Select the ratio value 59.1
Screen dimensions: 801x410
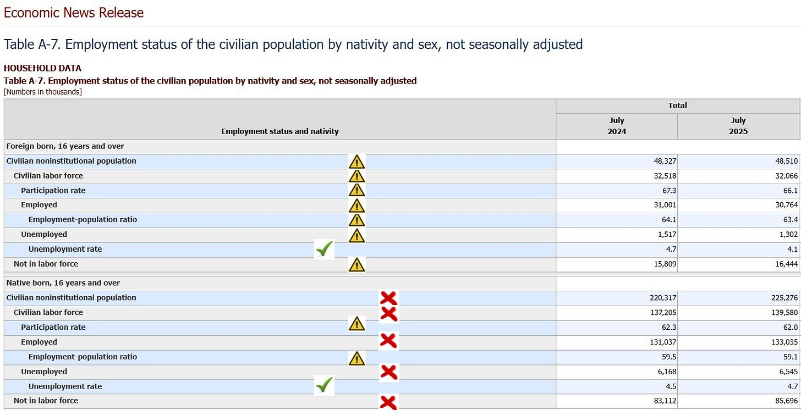(x=791, y=357)
